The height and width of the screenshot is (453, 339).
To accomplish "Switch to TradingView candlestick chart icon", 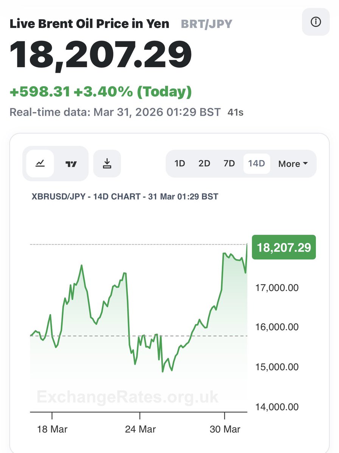I will 71,164.
